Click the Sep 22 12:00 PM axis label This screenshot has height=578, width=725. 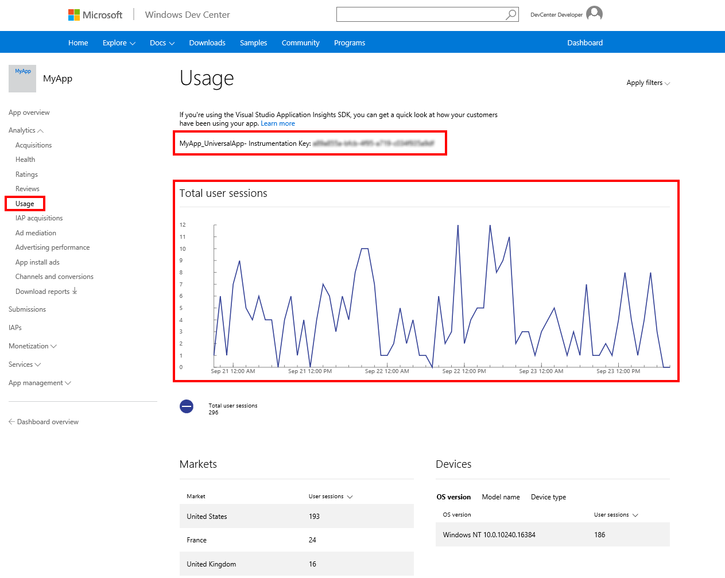(464, 371)
